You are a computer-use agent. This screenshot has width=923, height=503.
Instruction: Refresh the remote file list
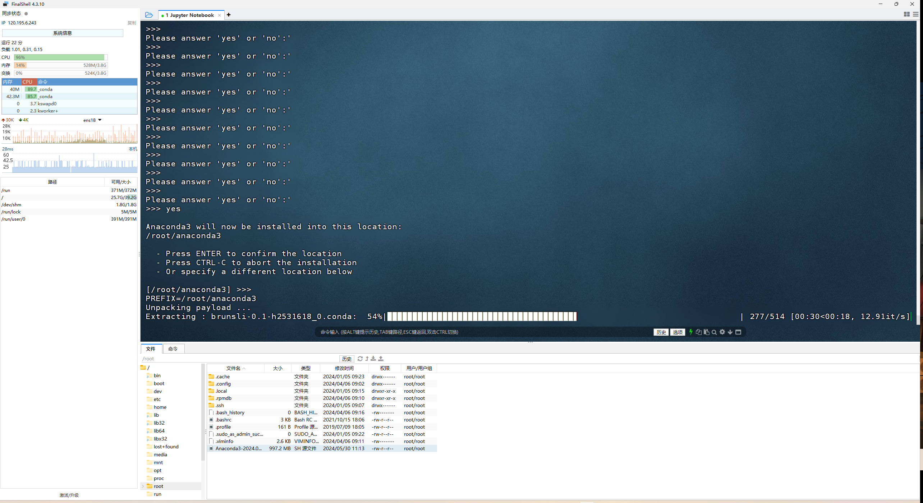(x=360, y=359)
